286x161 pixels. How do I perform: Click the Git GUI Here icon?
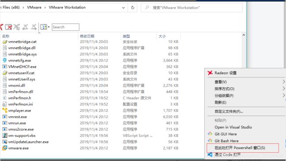[x=210, y=134]
